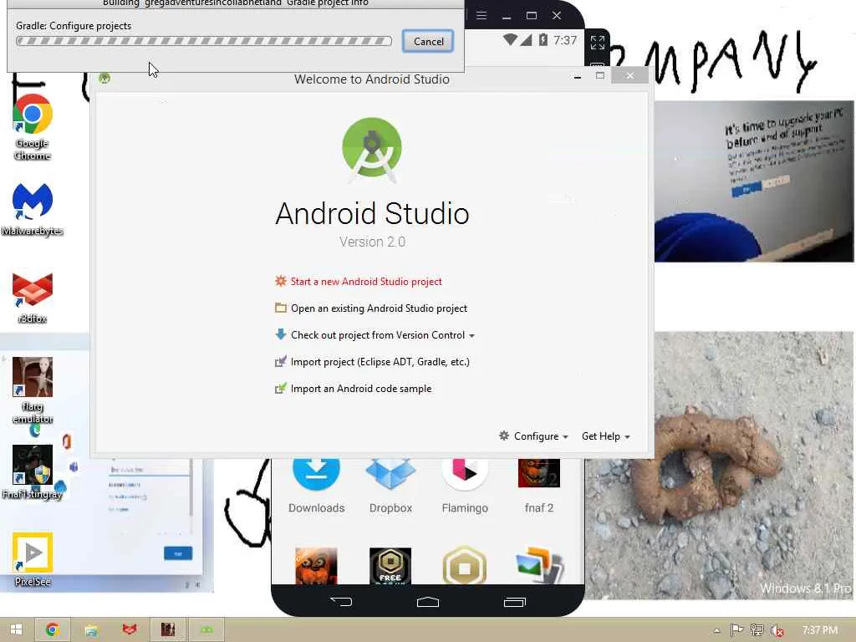Click the Gradle Configure projects progress bar

(204, 41)
